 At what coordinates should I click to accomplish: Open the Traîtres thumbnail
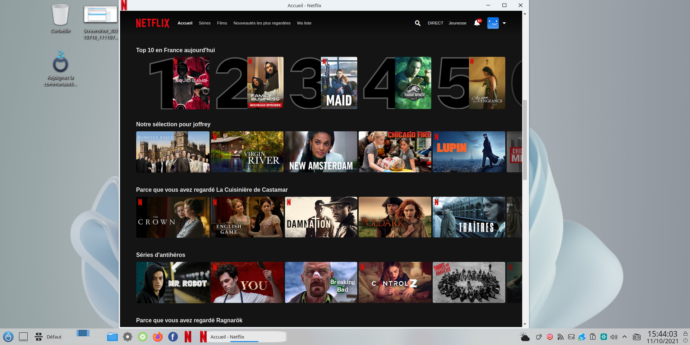469,217
